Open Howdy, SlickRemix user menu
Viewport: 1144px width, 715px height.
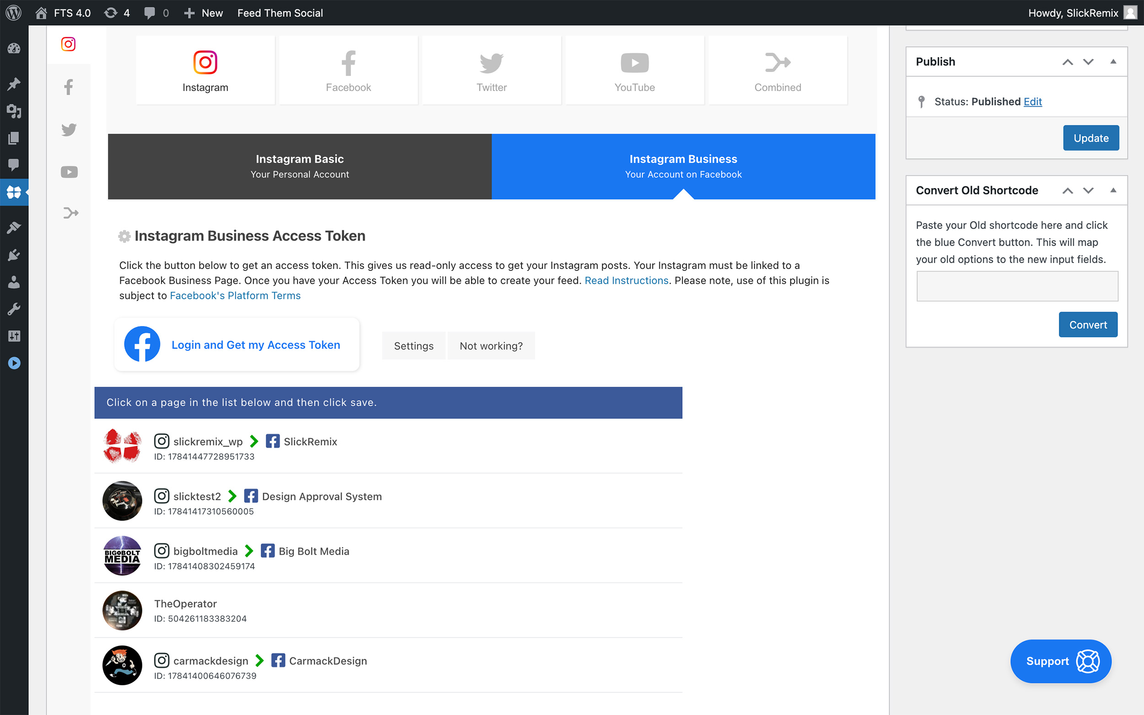[x=1082, y=13]
